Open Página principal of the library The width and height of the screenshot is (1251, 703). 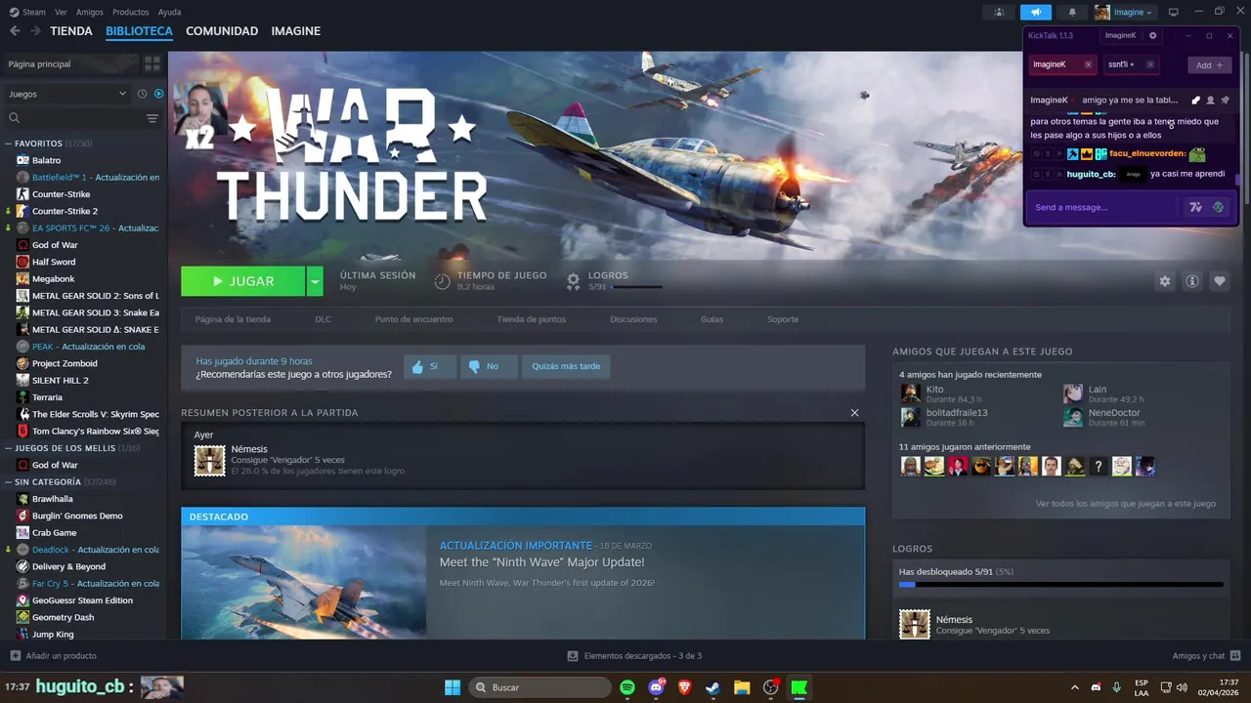pyautogui.click(x=70, y=63)
